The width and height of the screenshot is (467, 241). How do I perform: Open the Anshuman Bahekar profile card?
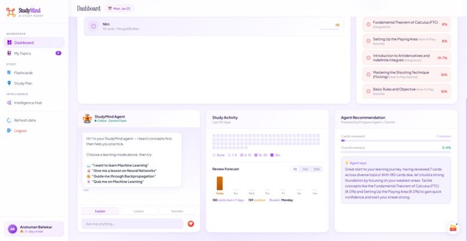click(34, 229)
